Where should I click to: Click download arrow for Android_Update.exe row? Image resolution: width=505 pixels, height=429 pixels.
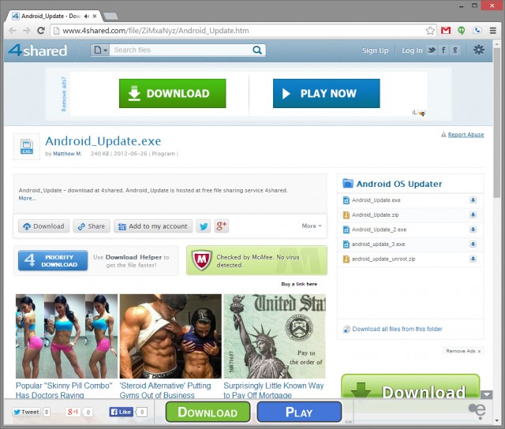pyautogui.click(x=473, y=200)
